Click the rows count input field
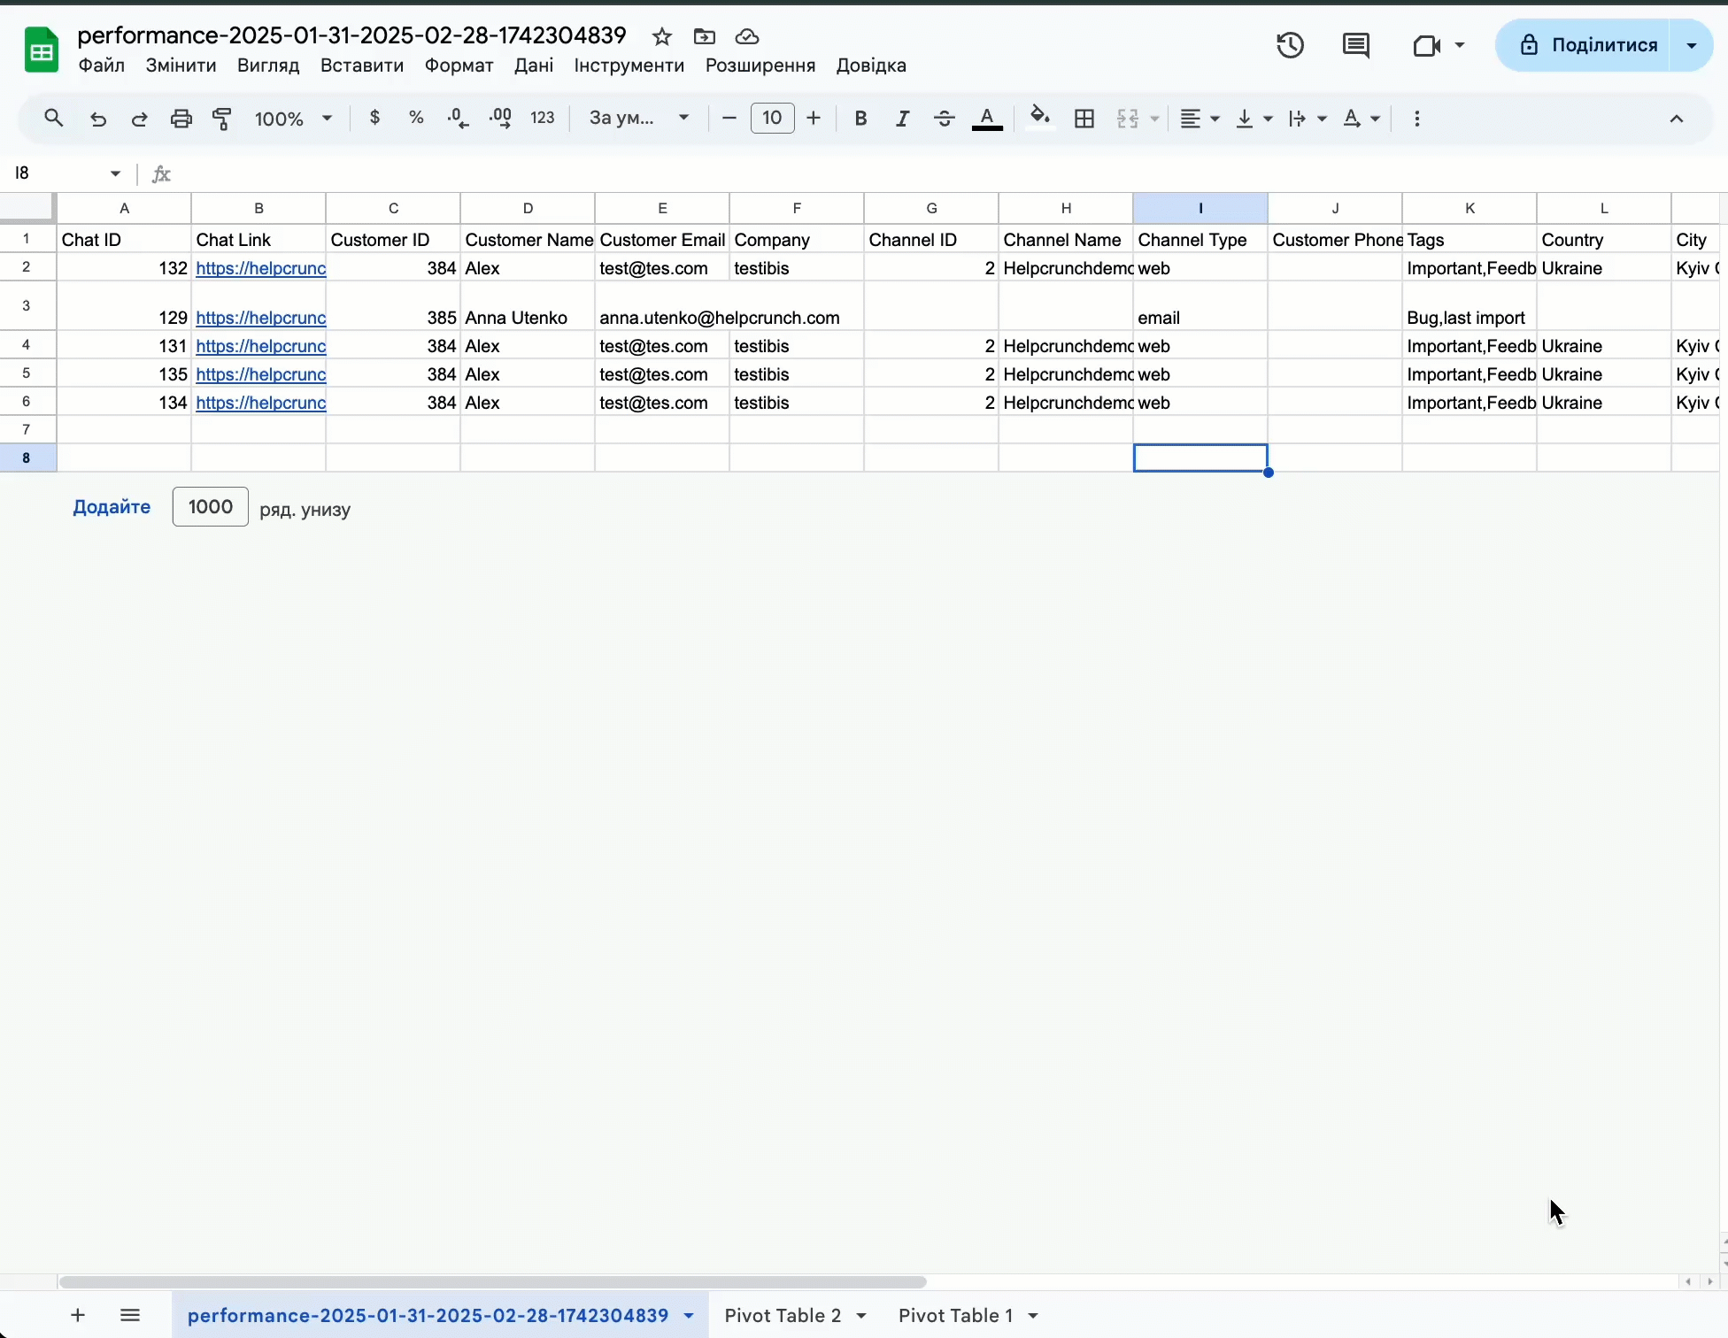Screen dimensions: 1728x1338 [x=211, y=507]
